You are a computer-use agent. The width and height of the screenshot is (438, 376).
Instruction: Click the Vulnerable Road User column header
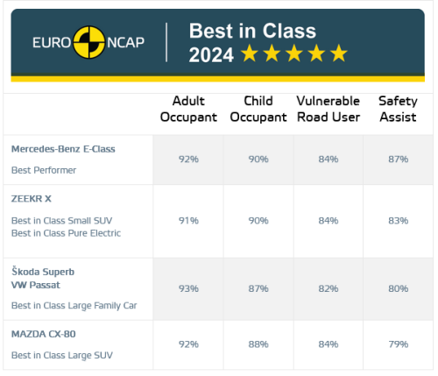(x=328, y=109)
